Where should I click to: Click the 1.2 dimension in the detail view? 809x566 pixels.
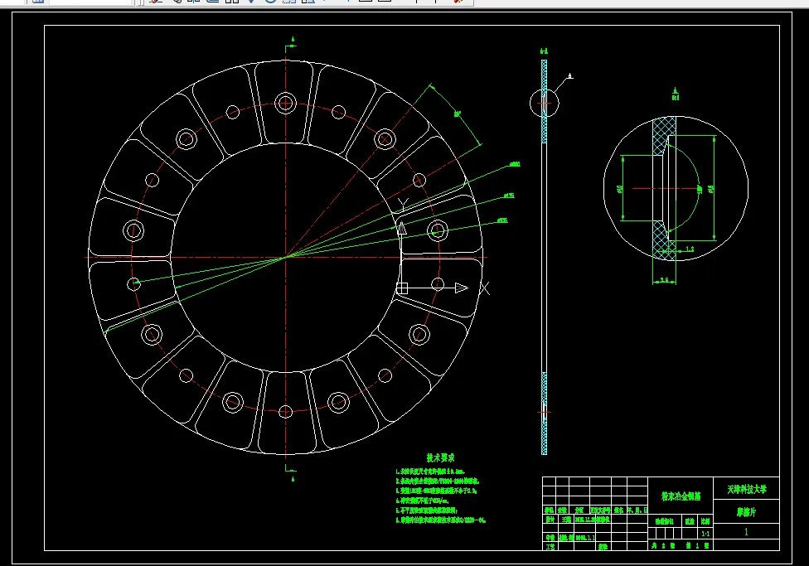(690, 249)
